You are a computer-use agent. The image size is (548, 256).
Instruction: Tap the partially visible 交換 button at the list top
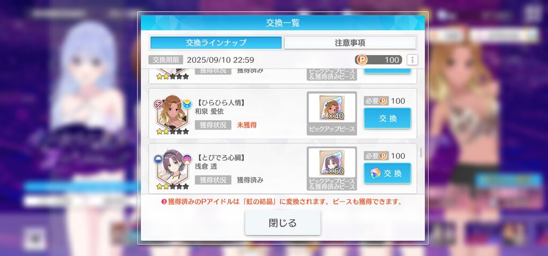(387, 71)
